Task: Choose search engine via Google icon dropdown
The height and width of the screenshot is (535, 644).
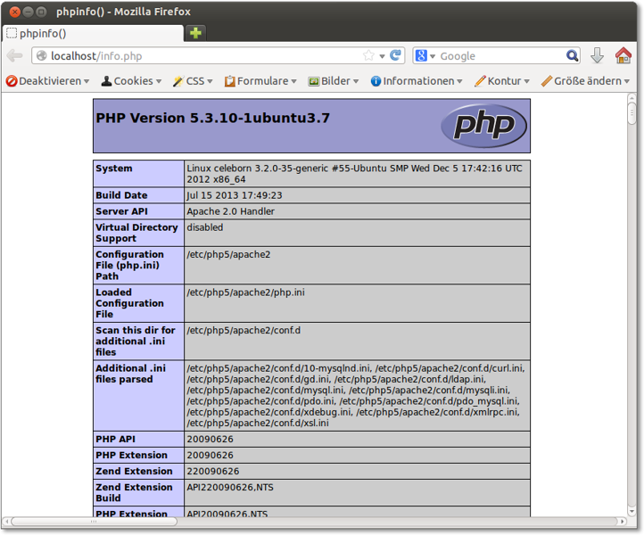Action: [425, 56]
